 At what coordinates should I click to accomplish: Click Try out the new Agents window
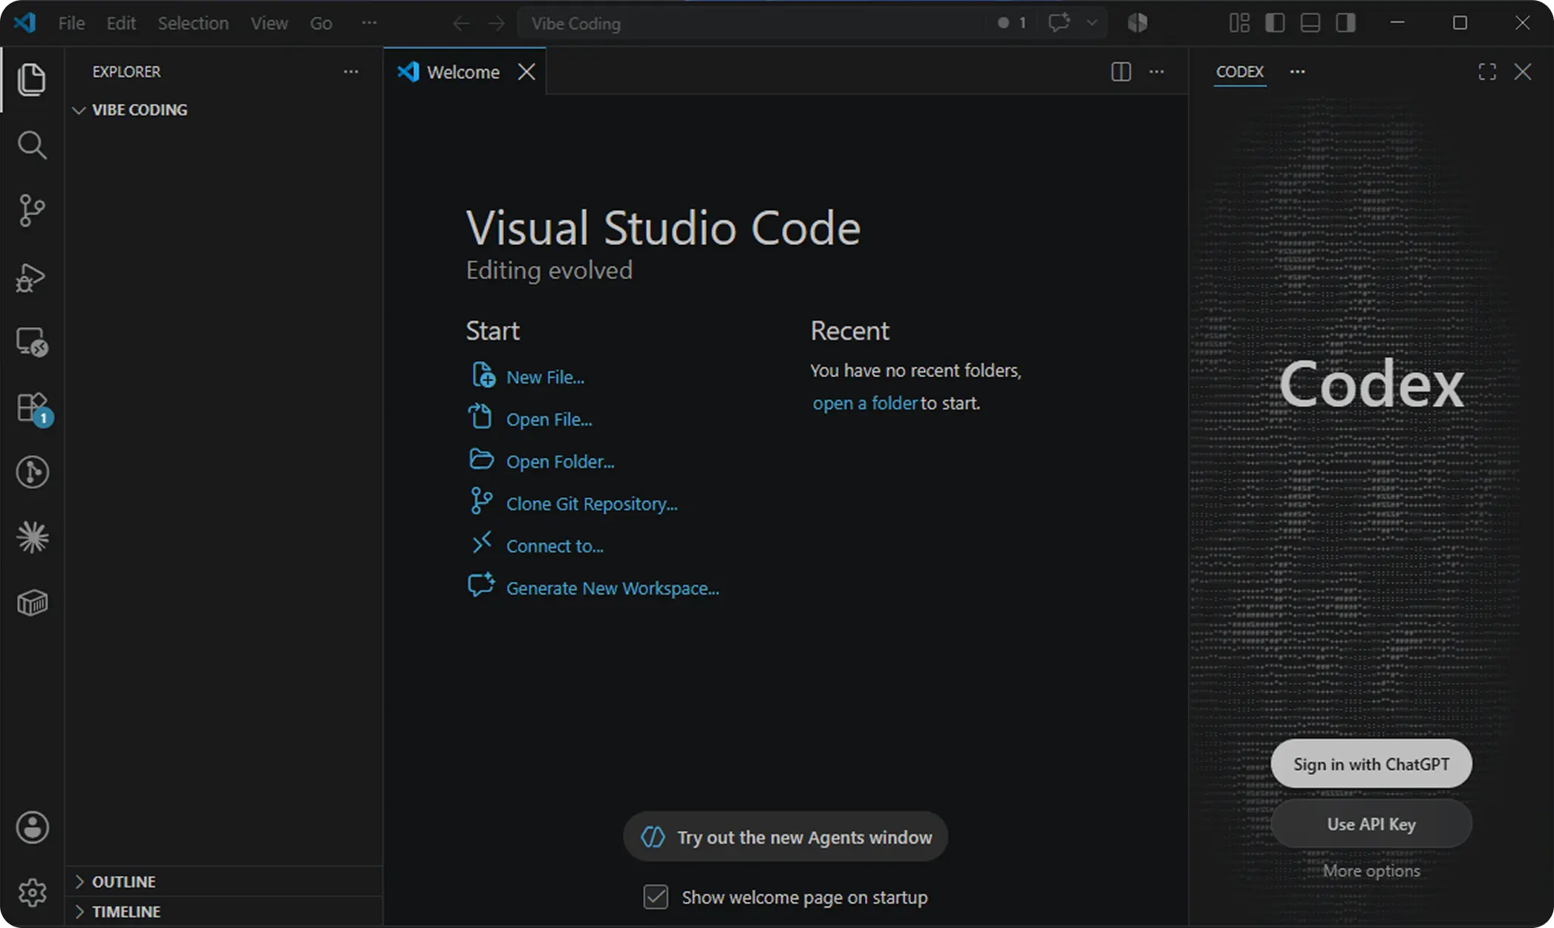[x=786, y=837]
